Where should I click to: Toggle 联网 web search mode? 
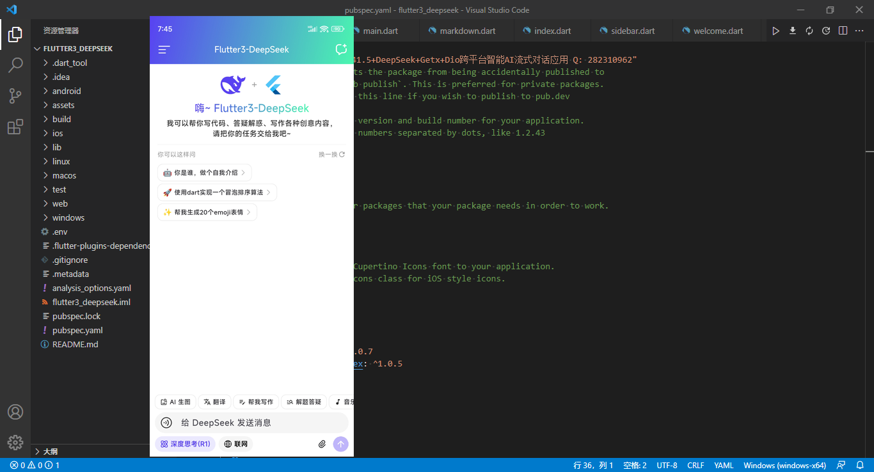pos(235,444)
